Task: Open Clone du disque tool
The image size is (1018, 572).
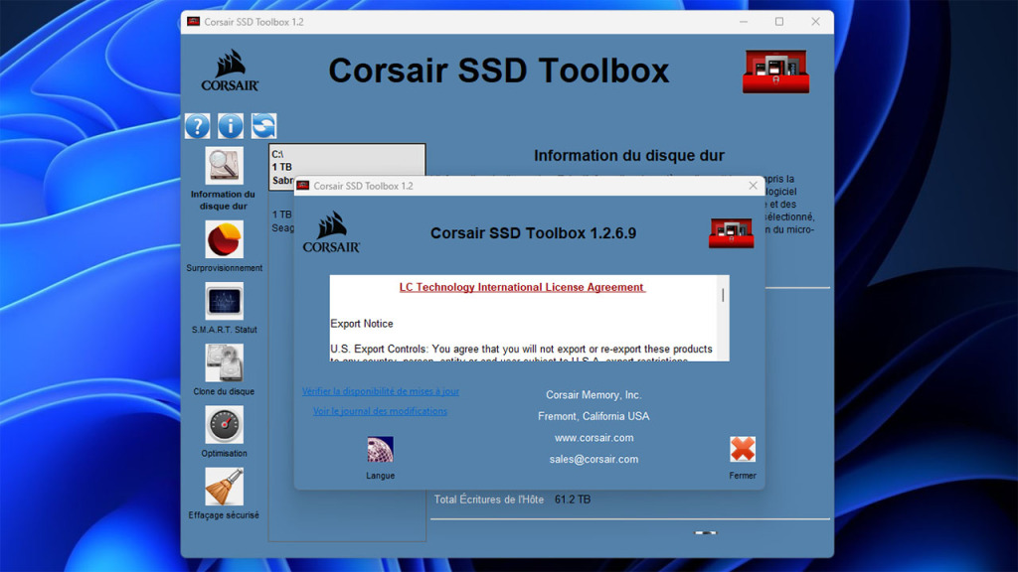Action: 224,362
